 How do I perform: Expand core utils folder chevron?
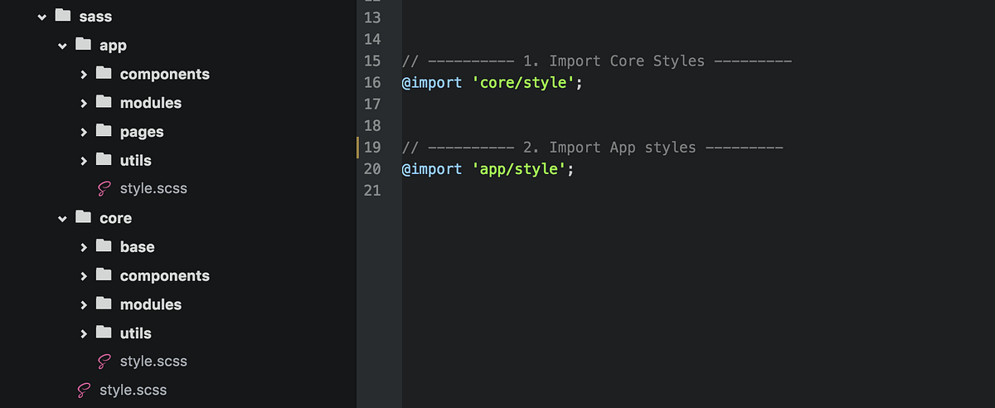(x=83, y=333)
